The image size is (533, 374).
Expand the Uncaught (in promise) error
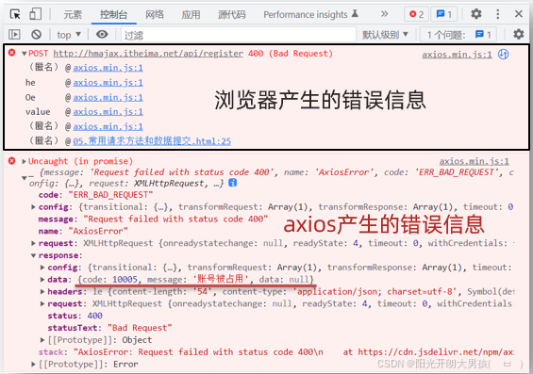pyautogui.click(x=25, y=161)
